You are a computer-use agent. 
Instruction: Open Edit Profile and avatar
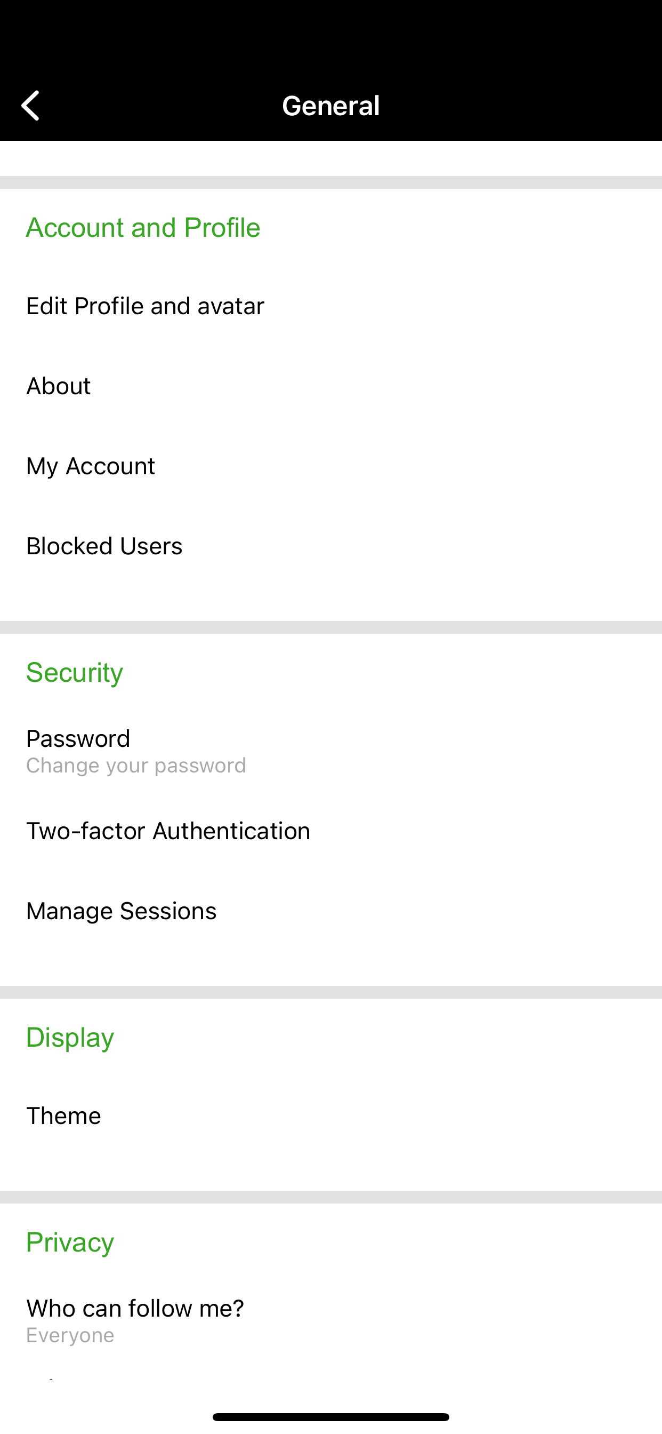pyautogui.click(x=331, y=306)
